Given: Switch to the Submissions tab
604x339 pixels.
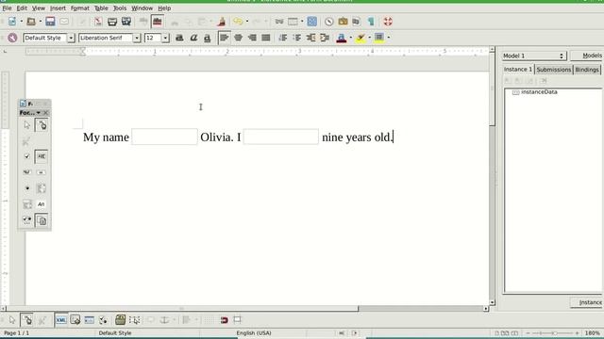Looking at the screenshot, I should [554, 70].
